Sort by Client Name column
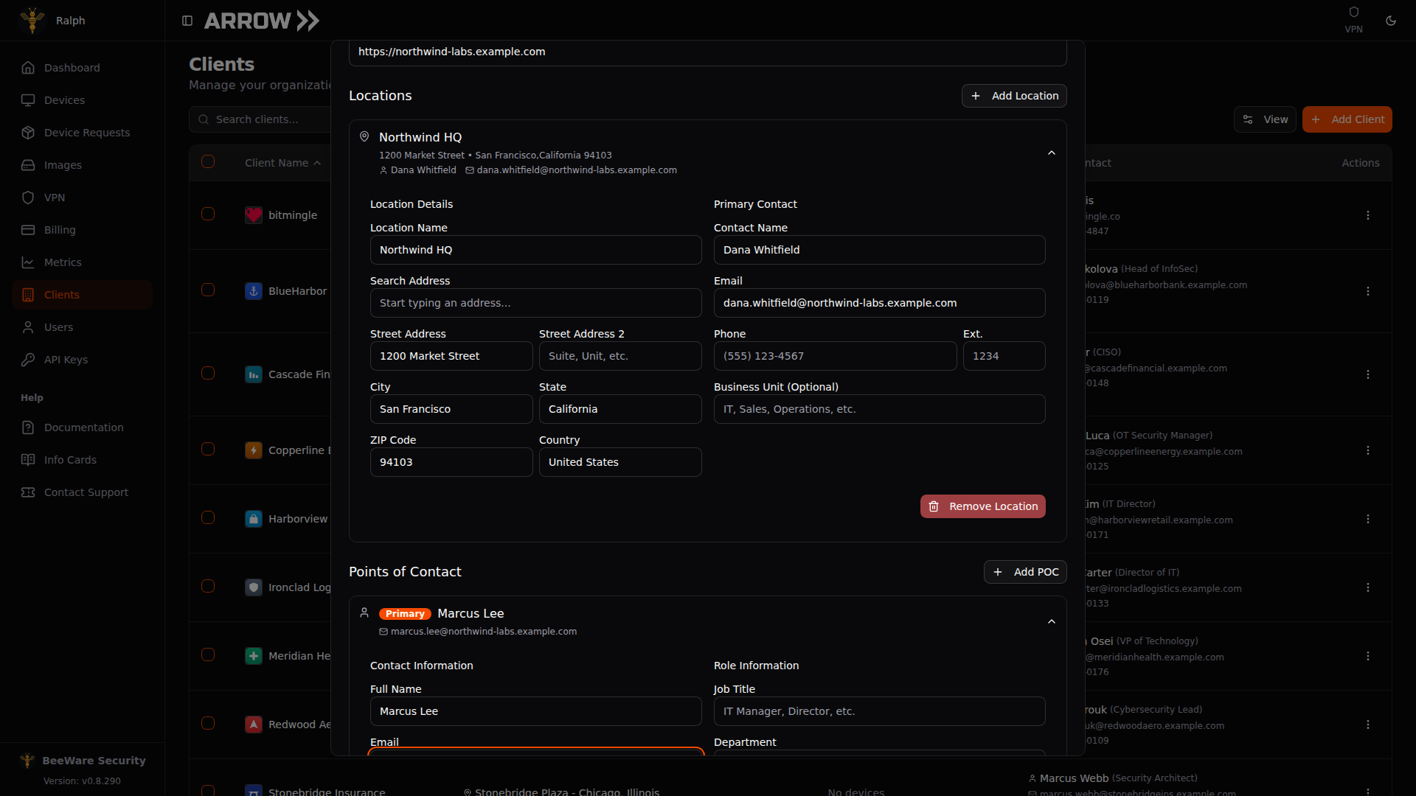Viewport: 1416px width, 796px height. [282, 163]
